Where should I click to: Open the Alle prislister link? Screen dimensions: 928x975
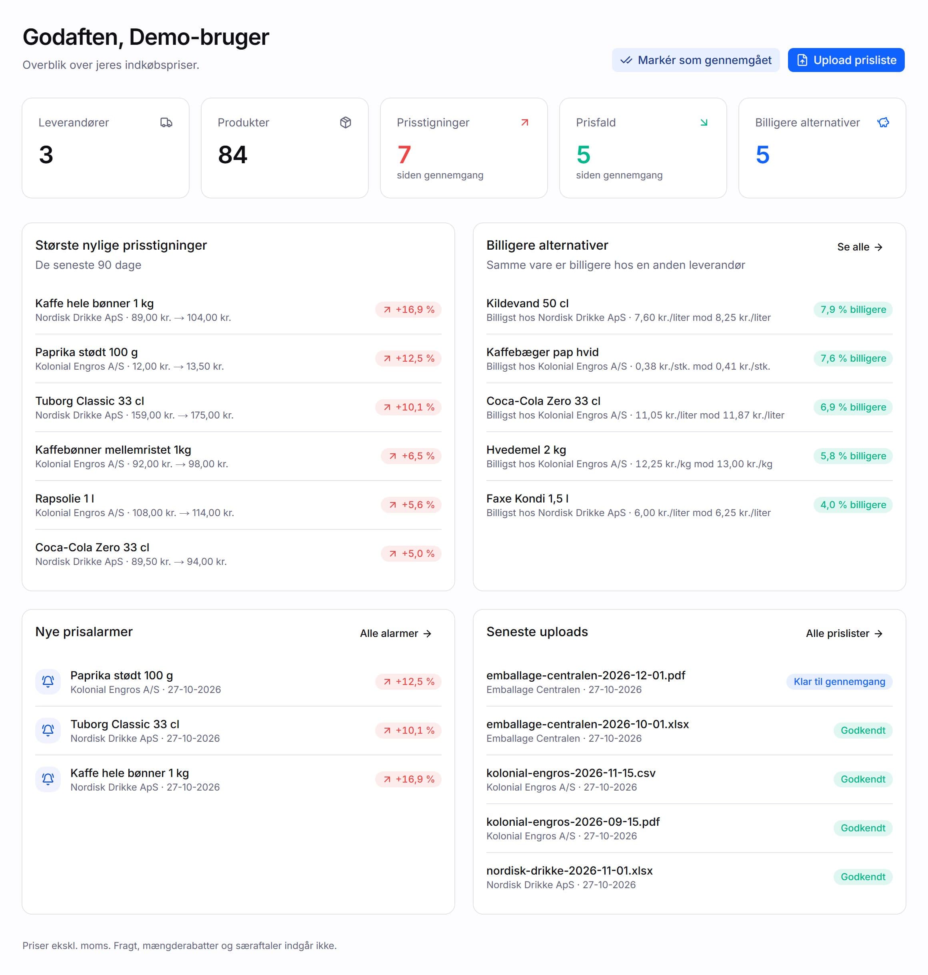tap(844, 633)
